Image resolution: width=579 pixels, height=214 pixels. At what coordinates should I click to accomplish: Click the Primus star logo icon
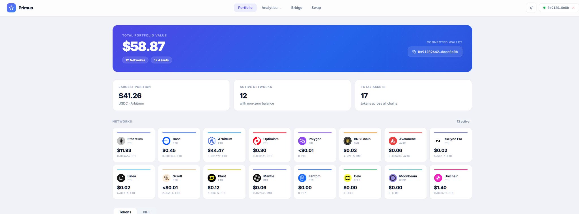click(11, 8)
